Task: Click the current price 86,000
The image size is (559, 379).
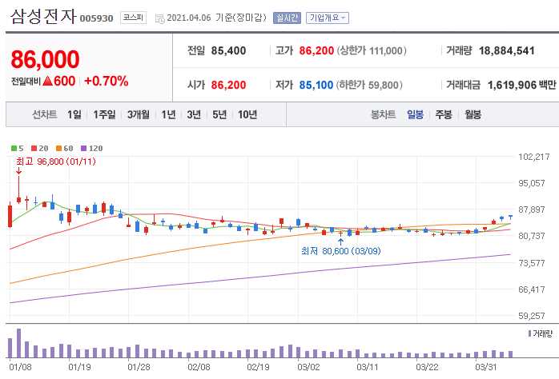Action: (x=45, y=59)
